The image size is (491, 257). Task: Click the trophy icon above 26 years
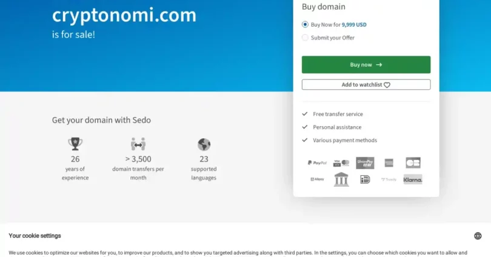(x=75, y=144)
